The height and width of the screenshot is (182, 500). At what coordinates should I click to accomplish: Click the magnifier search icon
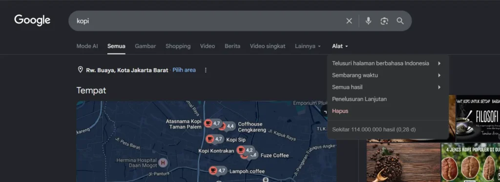(400, 21)
